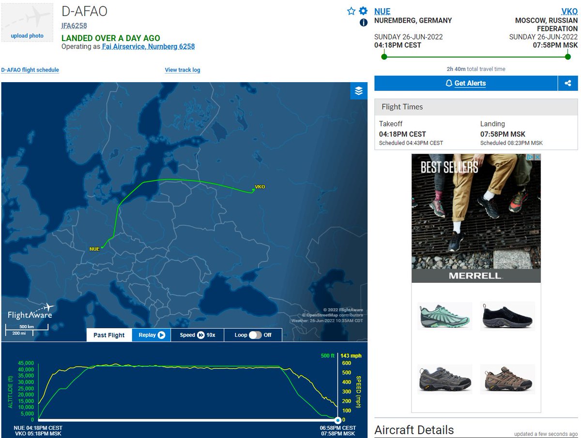The height and width of the screenshot is (438, 581).
Task: Click the NUE label on the map
Action: pos(94,249)
